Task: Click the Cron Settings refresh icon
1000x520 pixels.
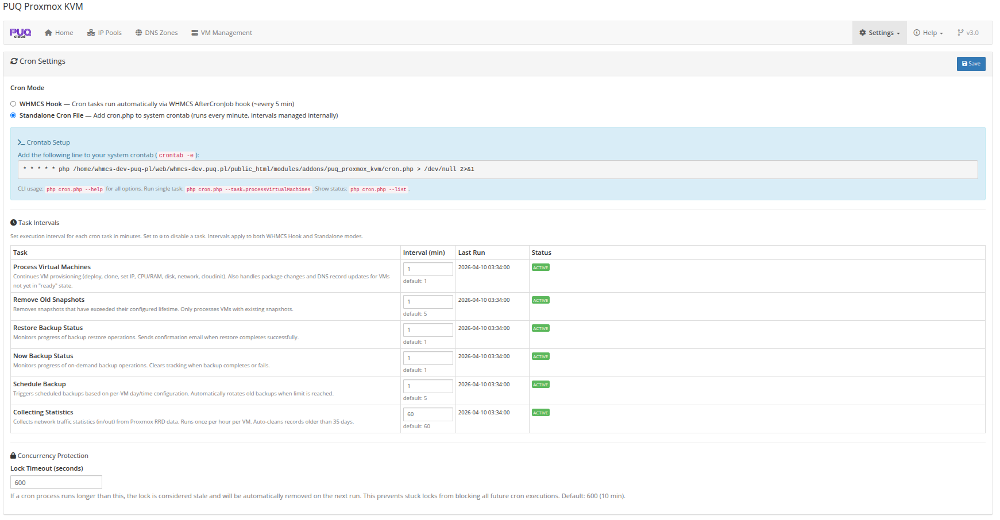Action: click(x=14, y=61)
